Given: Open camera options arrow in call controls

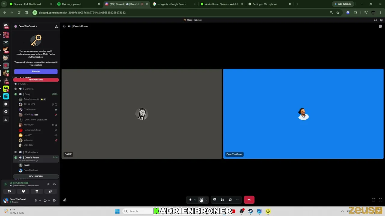Looking at the screenshot, I should [x=206, y=200].
